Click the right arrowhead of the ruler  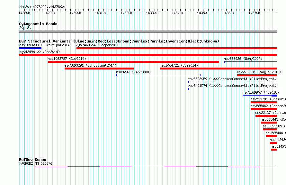pos(276,10)
